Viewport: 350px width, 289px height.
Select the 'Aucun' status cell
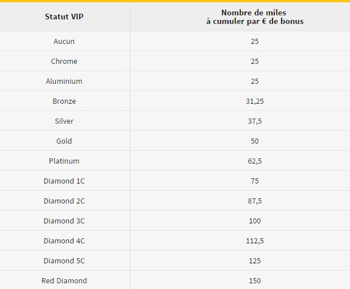(64, 42)
